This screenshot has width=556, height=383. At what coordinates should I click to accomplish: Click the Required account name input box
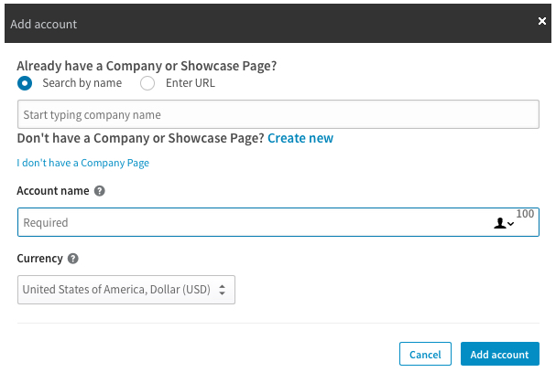point(278,222)
